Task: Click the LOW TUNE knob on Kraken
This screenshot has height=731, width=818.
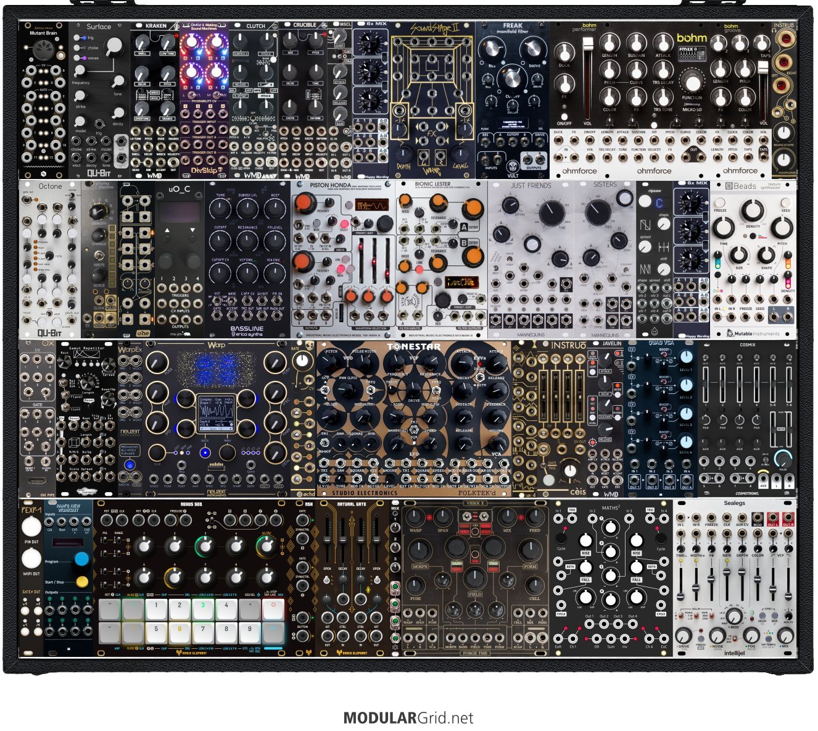Action: click(x=167, y=42)
